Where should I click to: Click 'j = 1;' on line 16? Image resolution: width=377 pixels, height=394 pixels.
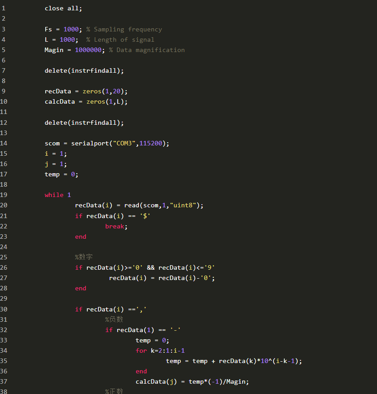tap(56, 164)
